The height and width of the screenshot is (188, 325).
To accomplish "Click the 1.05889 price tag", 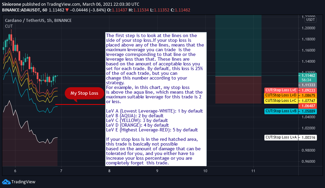I will pos(307,111).
